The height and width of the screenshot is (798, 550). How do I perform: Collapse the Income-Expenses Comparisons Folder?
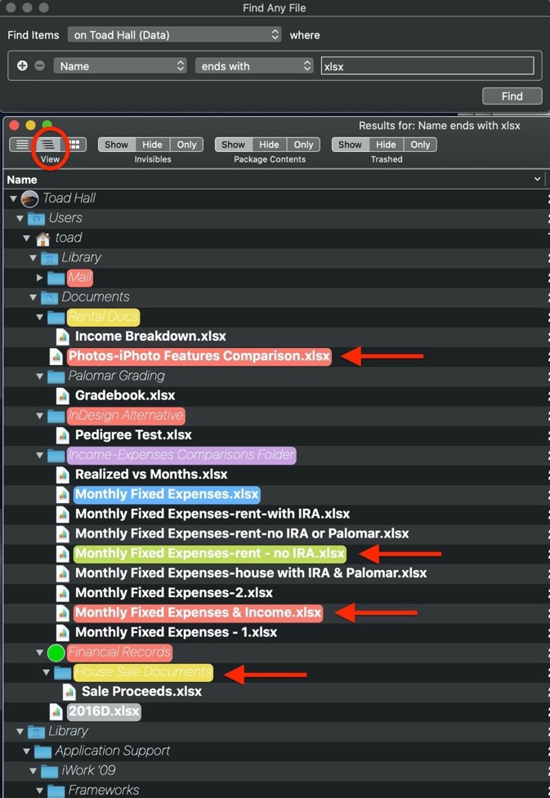click(40, 455)
